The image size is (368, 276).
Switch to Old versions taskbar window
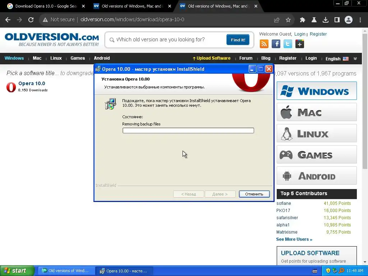[66, 271]
